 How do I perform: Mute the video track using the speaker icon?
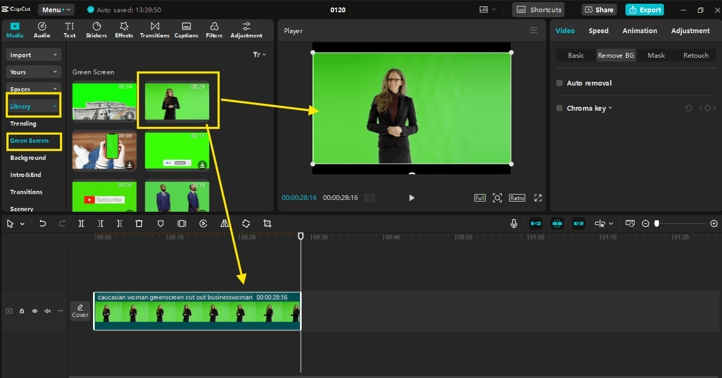click(47, 311)
